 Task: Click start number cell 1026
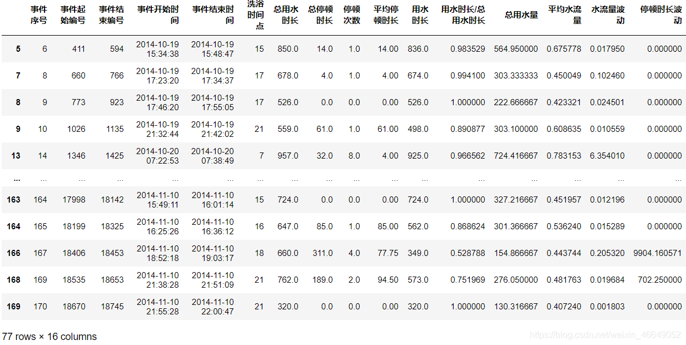tap(76, 129)
